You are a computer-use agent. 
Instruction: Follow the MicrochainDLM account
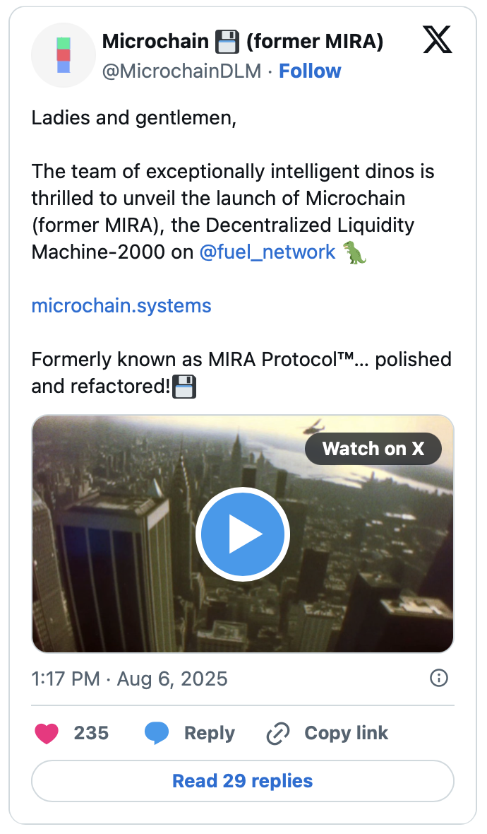coord(310,71)
